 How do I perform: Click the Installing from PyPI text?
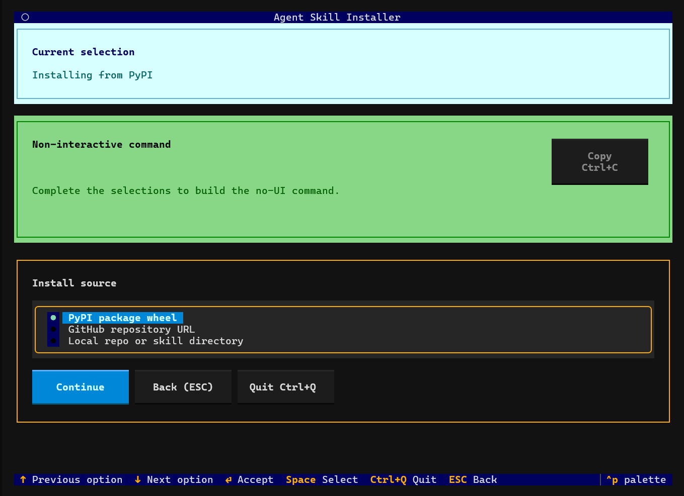click(92, 75)
